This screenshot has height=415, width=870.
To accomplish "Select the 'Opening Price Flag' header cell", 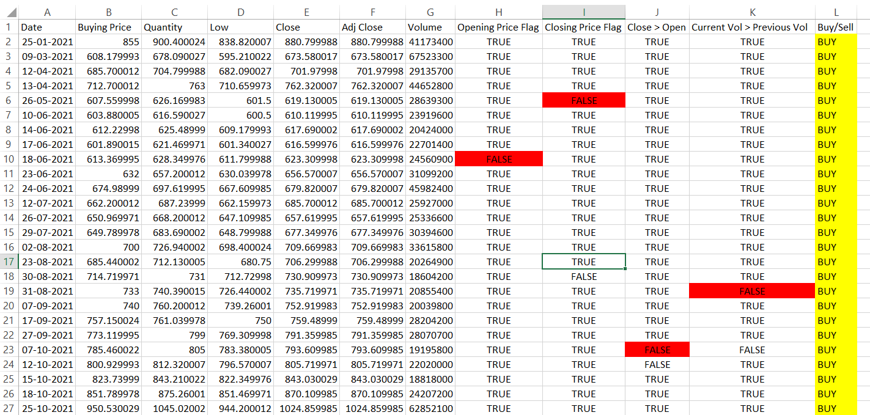I will click(x=498, y=27).
